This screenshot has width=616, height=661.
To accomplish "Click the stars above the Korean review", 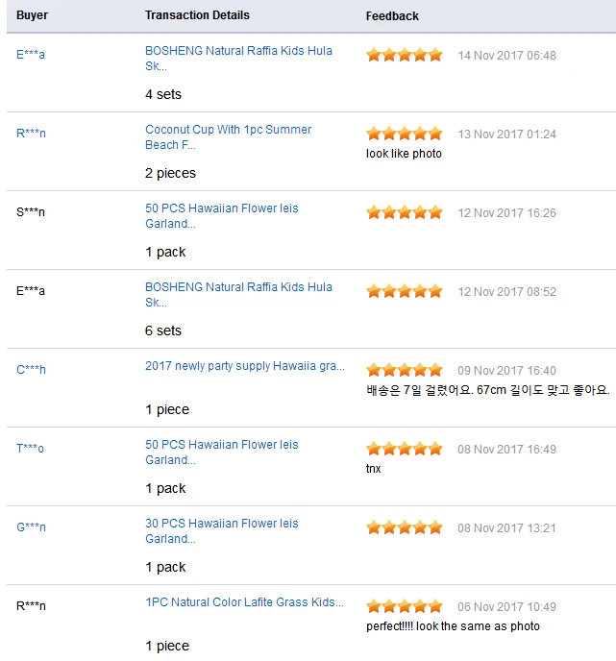I will click(404, 371).
